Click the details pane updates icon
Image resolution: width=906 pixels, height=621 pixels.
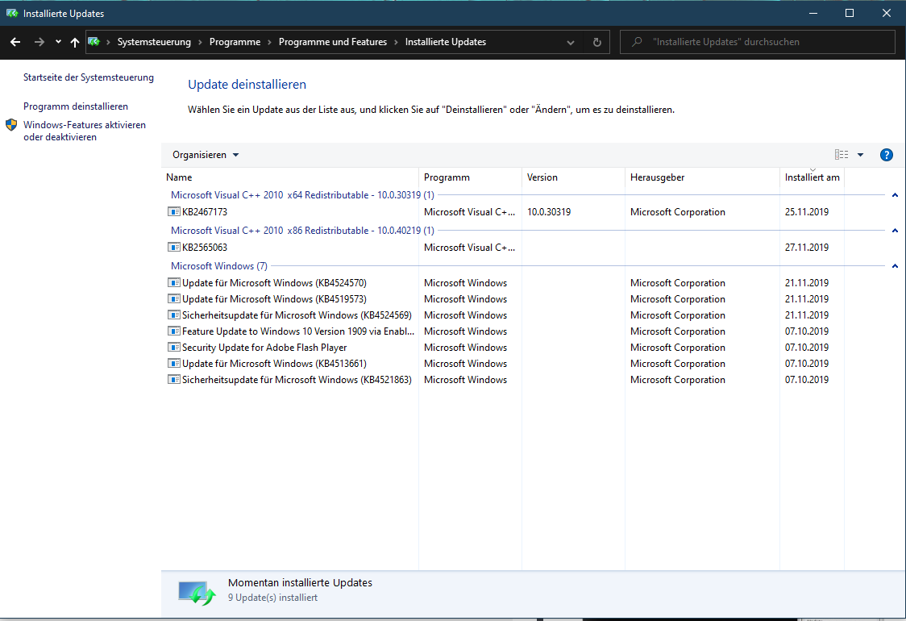pos(197,593)
